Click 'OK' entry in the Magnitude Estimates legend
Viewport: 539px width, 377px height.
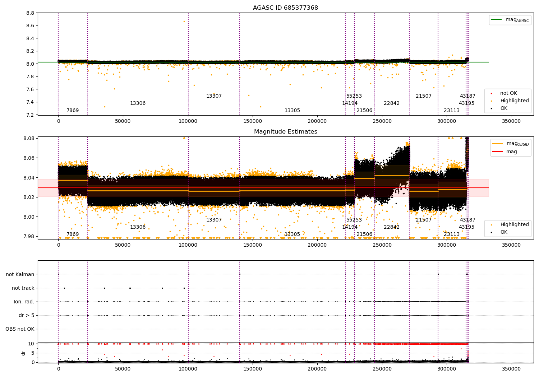pyautogui.click(x=504, y=232)
